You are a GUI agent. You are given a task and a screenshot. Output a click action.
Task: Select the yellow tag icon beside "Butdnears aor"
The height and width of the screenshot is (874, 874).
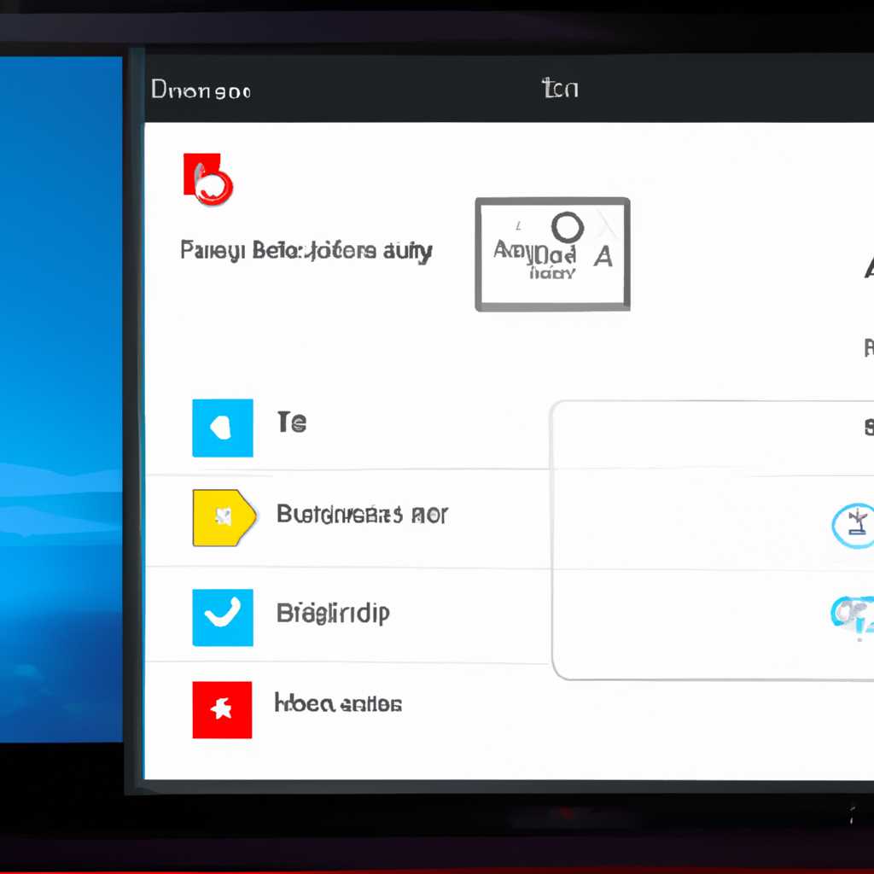pos(224,518)
